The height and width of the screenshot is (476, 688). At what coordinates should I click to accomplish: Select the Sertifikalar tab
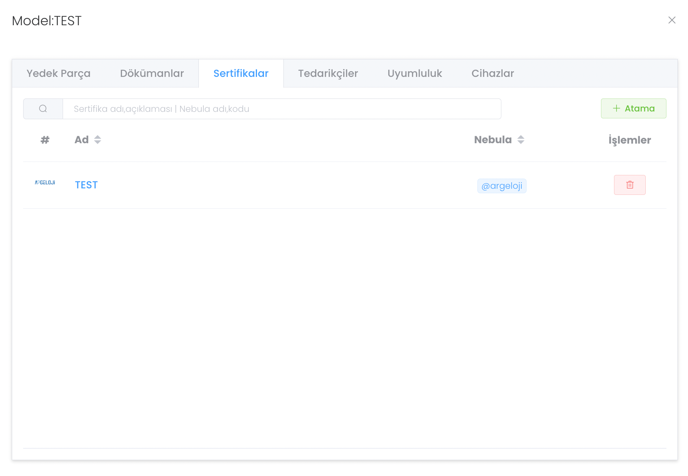(241, 73)
